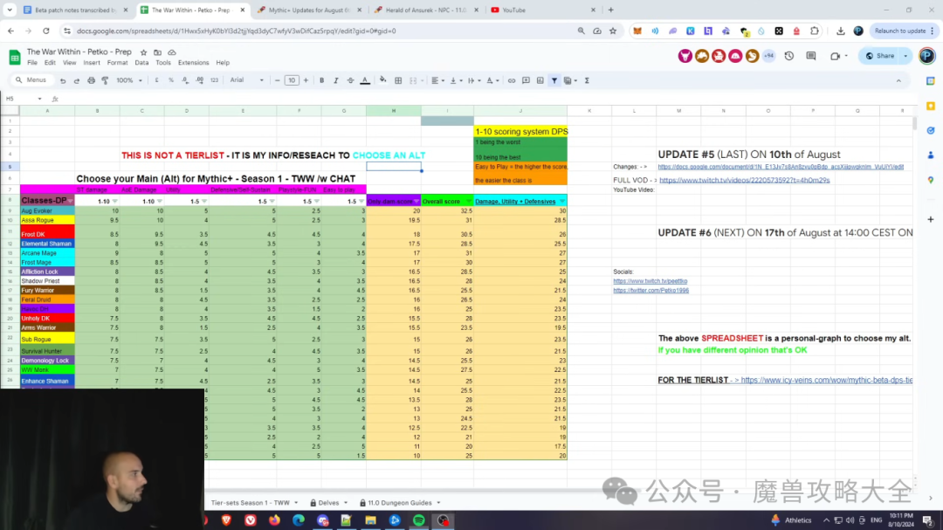Insert a comment from the toolbar

tap(527, 80)
